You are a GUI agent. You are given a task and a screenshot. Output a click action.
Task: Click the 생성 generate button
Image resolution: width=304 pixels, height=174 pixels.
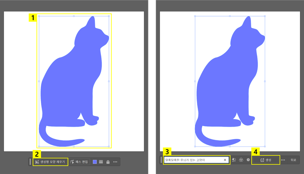(266, 160)
